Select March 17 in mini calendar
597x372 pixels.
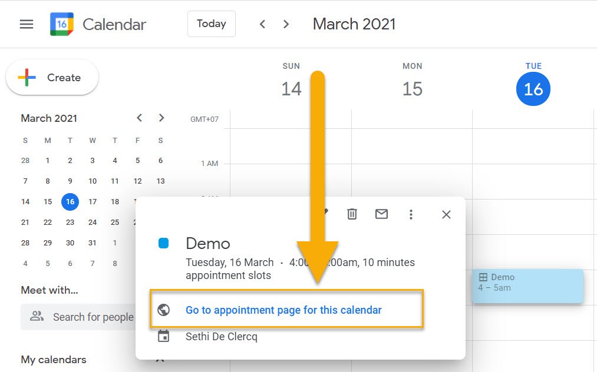tap(93, 201)
